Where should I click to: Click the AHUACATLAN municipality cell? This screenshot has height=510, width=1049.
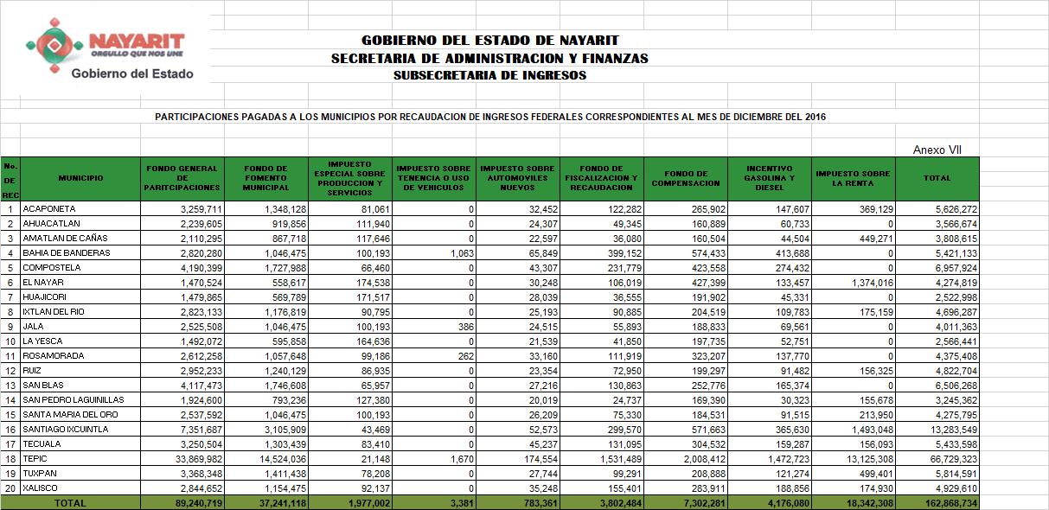pyautogui.click(x=80, y=224)
